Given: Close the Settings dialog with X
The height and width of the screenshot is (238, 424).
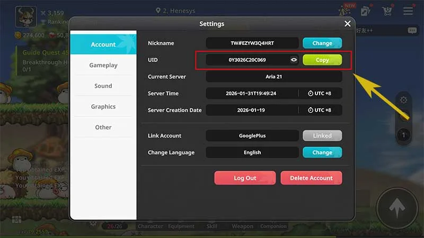Looking at the screenshot, I should click(x=347, y=24).
